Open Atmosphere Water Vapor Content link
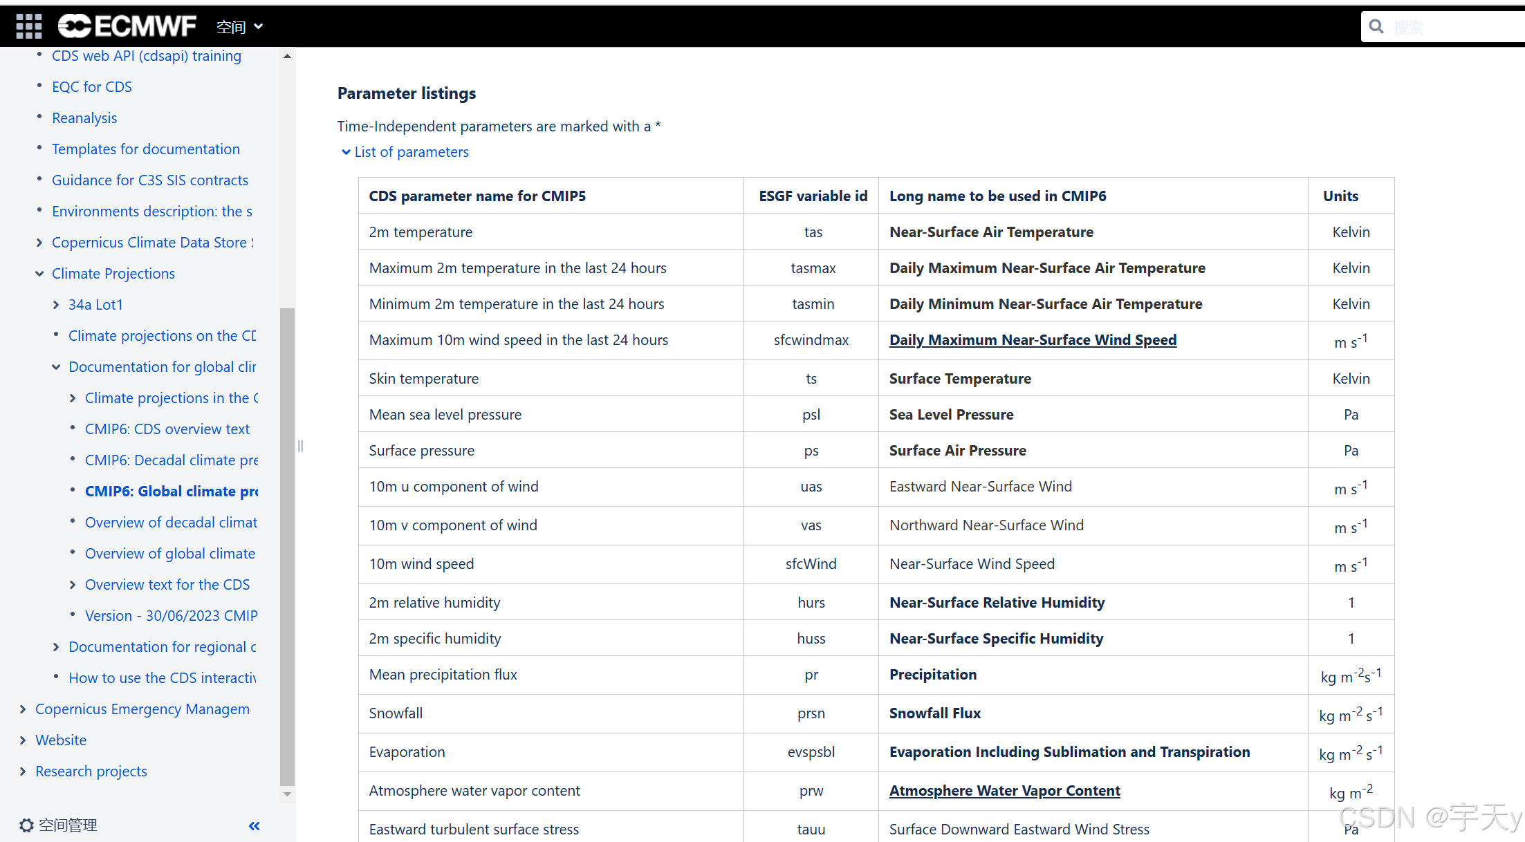Viewport: 1525px width, 842px height. point(1004,791)
